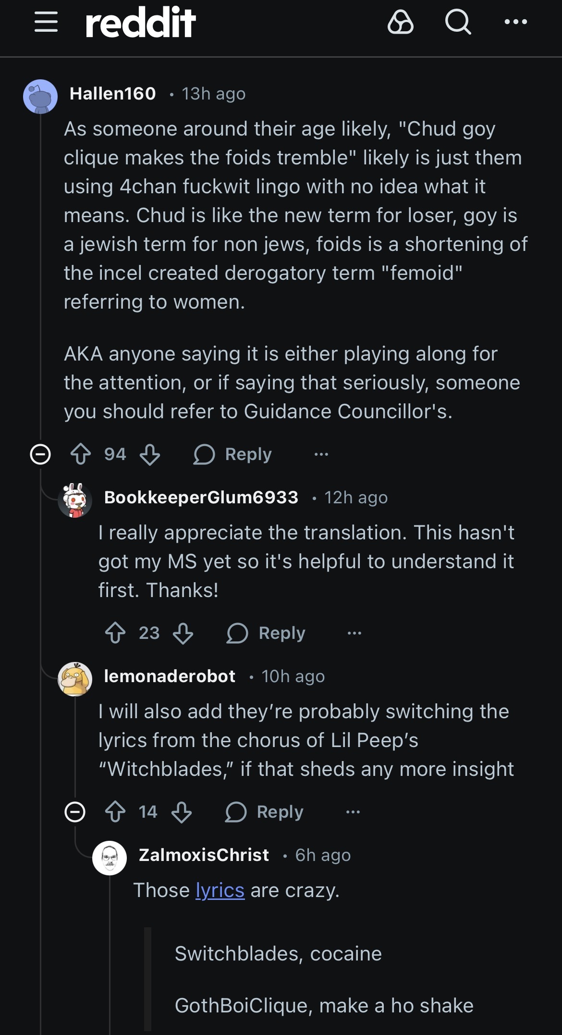562x1035 pixels.
Task: Collapse lemonaderobot's comment thread
Action: 75,812
